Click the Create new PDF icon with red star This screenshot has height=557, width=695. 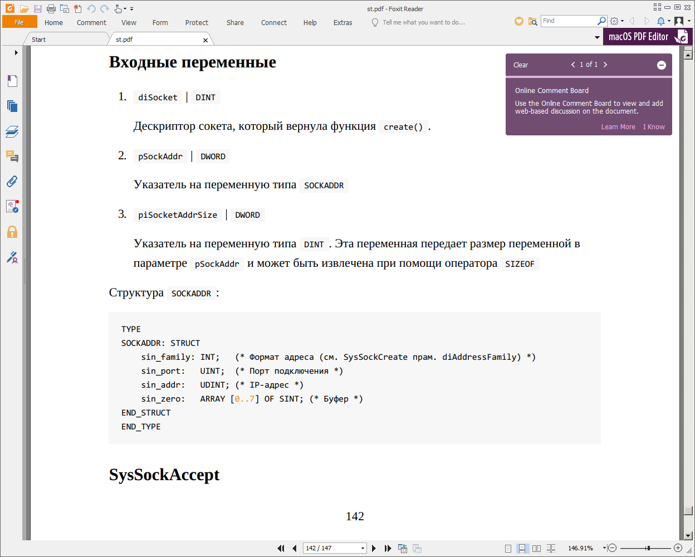coord(78,9)
